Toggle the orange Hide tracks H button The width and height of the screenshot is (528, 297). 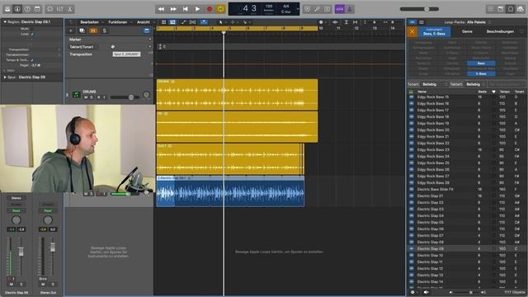pos(93,31)
